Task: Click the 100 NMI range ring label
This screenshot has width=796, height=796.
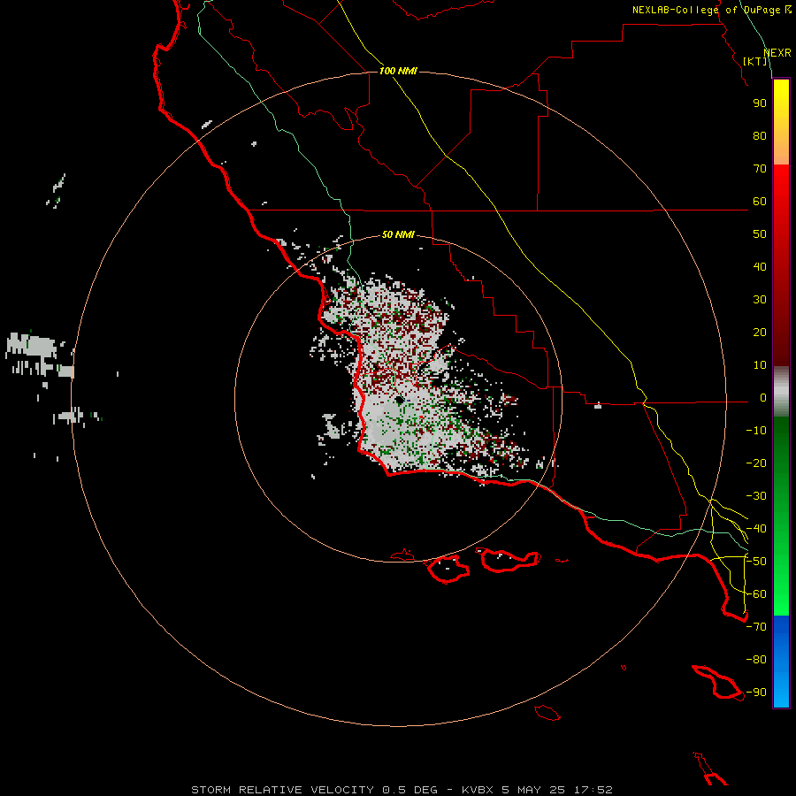Action: click(398, 71)
